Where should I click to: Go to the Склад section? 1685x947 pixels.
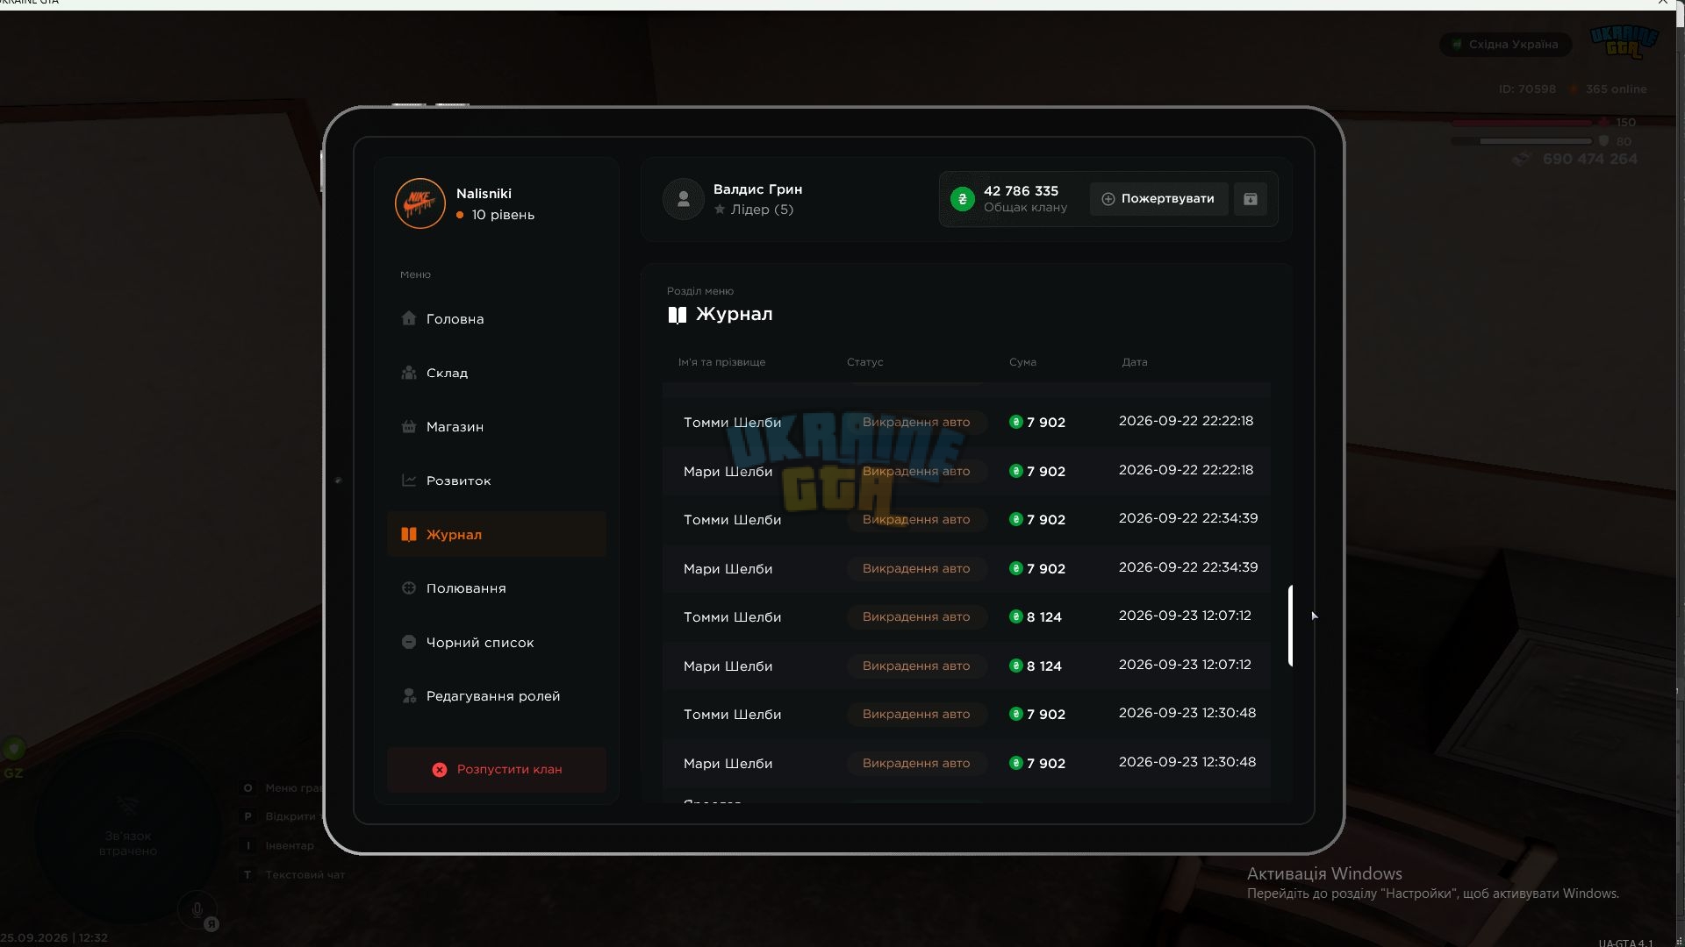tap(496, 373)
